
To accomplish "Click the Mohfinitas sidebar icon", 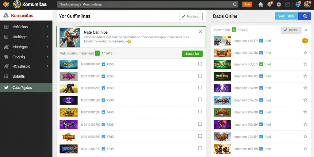I will click(6, 27).
